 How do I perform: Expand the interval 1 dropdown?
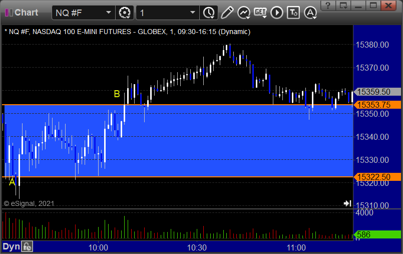pos(193,13)
